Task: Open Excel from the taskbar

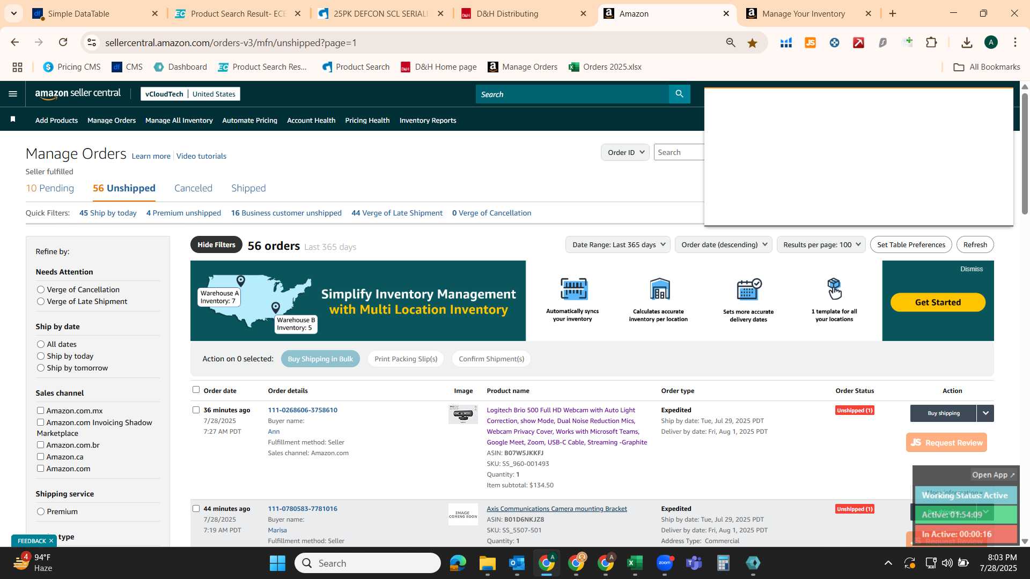Action: point(635,563)
